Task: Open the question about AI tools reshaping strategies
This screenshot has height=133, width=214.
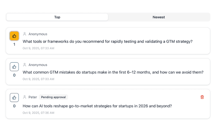Action: click(x=97, y=106)
